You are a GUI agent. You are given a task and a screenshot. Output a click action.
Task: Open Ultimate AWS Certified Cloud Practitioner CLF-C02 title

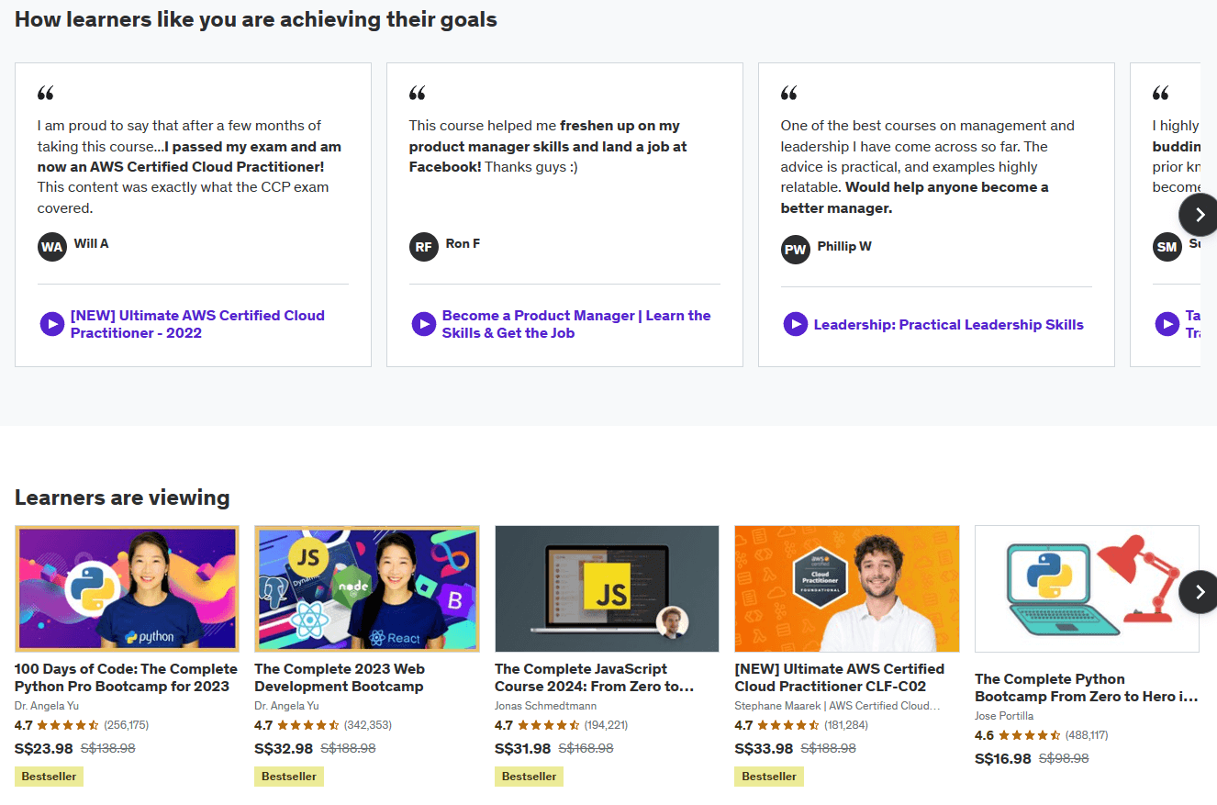[x=840, y=677]
